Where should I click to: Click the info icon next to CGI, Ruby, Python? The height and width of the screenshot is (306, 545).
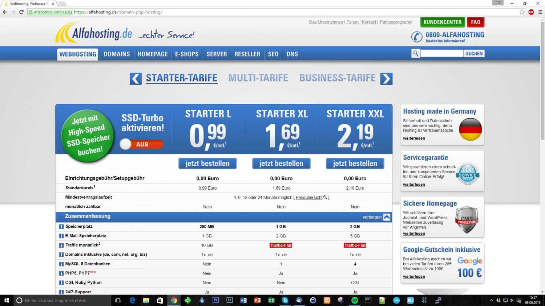click(x=61, y=283)
